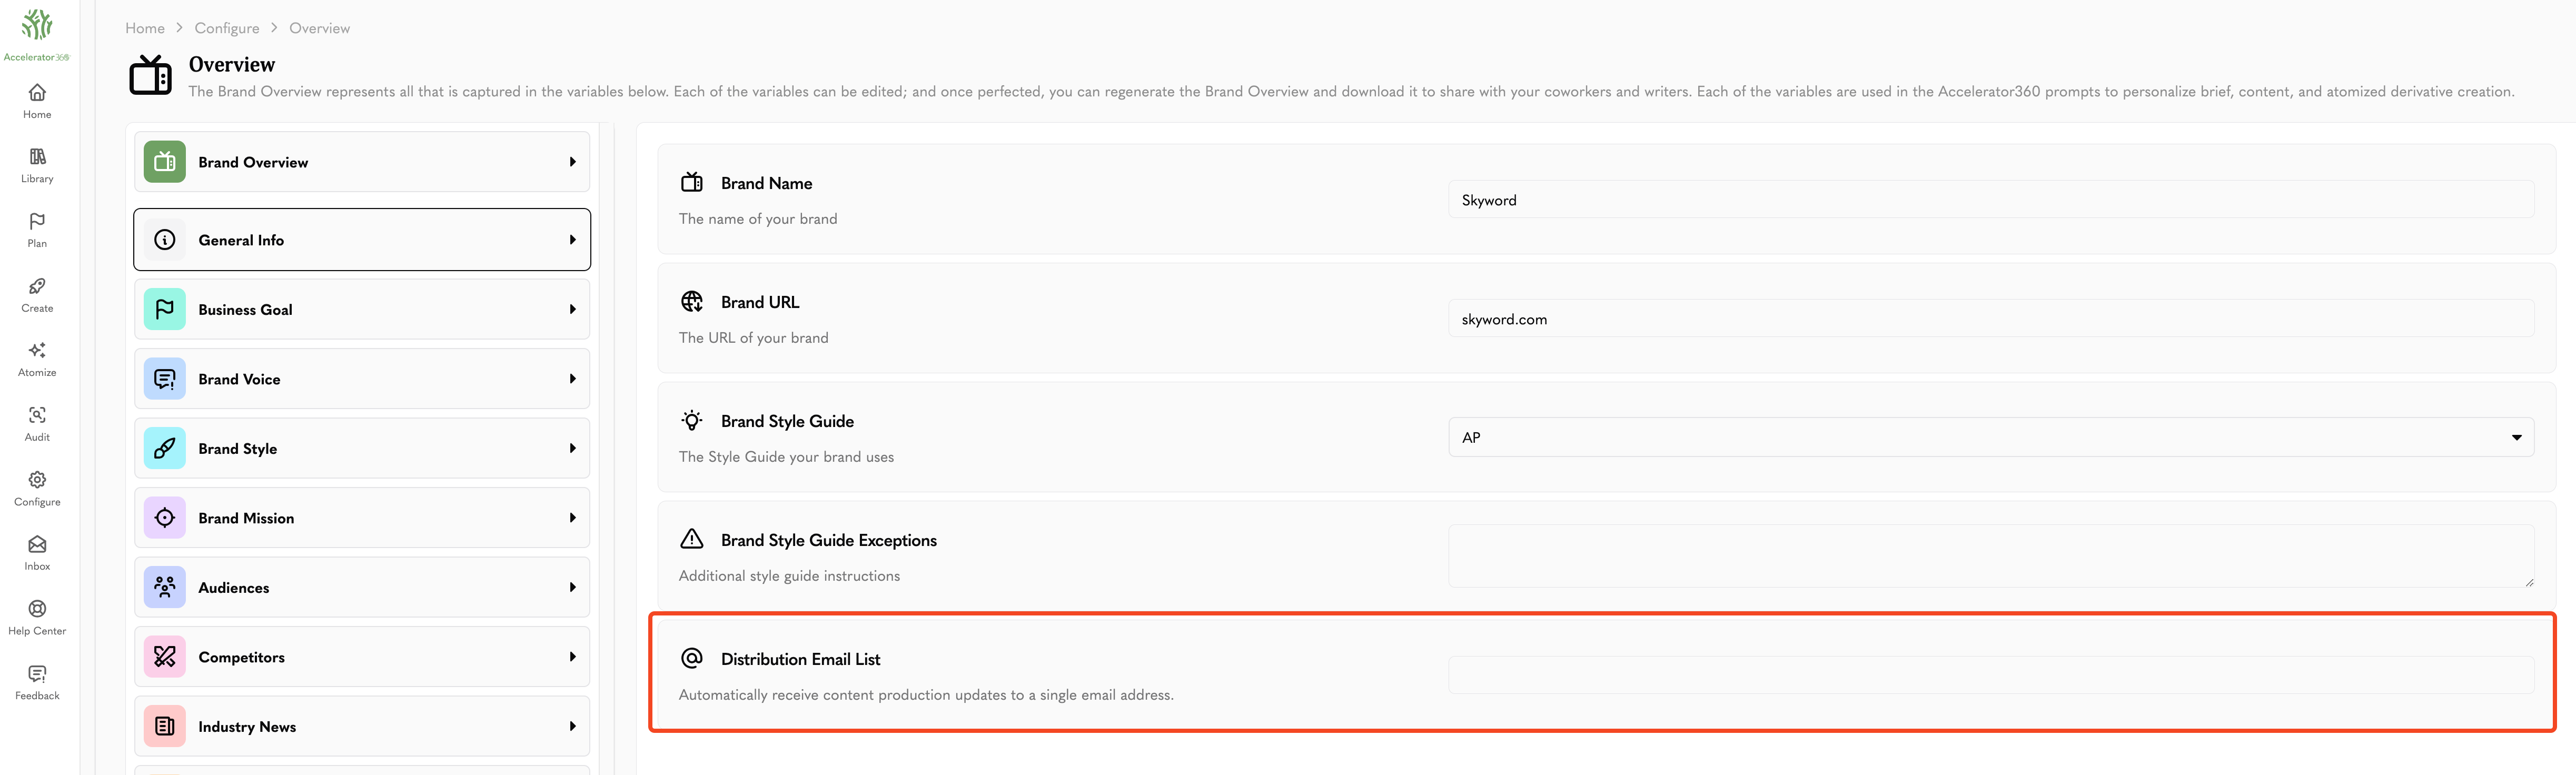
Task: Expand the Brand Overview section arrow
Action: (x=572, y=162)
